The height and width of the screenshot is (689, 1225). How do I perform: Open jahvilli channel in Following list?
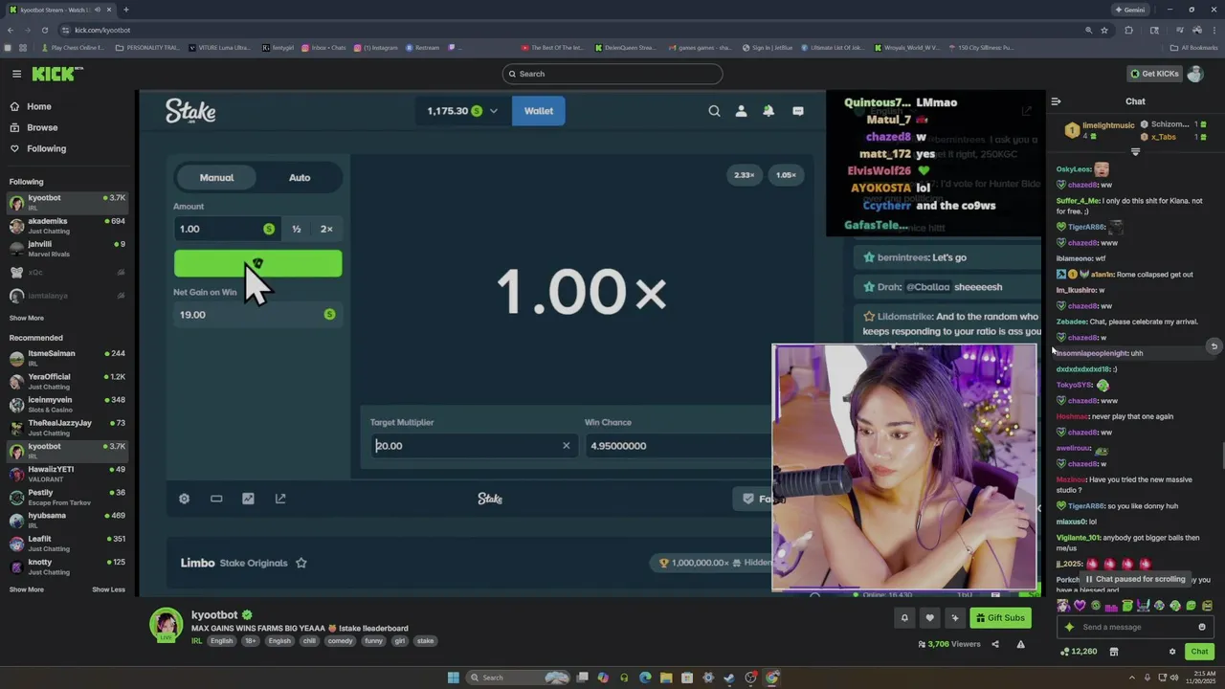(67, 248)
